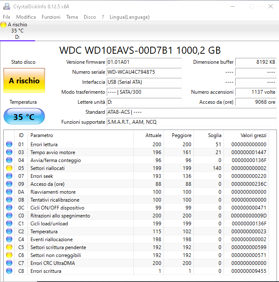Click status icon of Errori seek row
Image resolution: width=279 pixels, height=282 pixels.
click(x=9, y=176)
